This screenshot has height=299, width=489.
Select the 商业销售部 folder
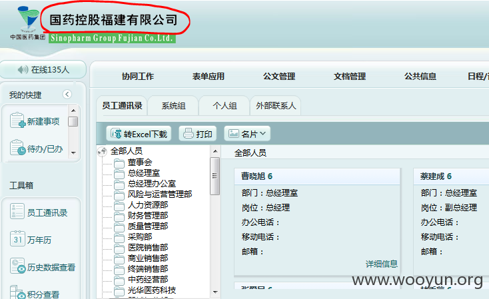coord(148,258)
